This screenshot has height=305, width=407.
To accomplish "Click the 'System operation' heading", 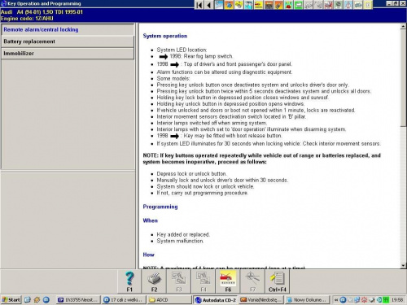I will click(165, 36).
